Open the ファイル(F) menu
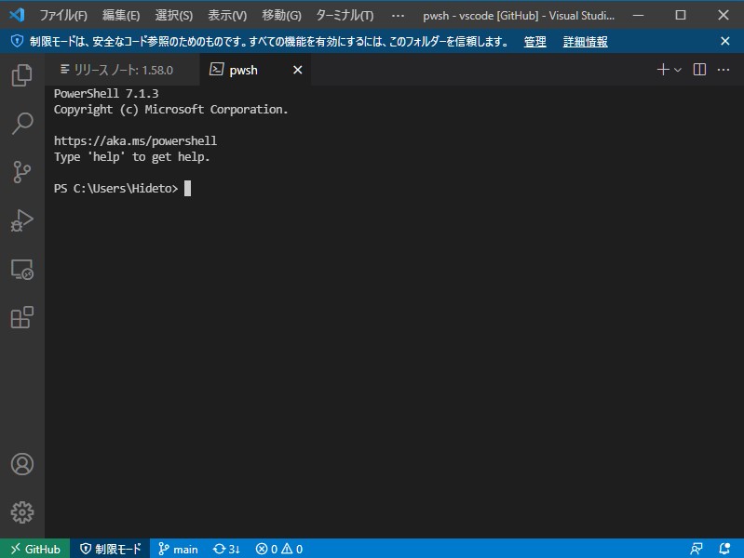This screenshot has height=558, width=744. pos(63,16)
